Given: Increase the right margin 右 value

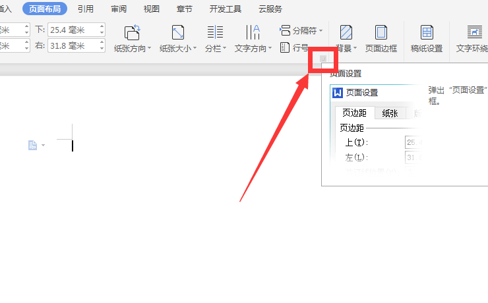Looking at the screenshot, I should [102, 43].
